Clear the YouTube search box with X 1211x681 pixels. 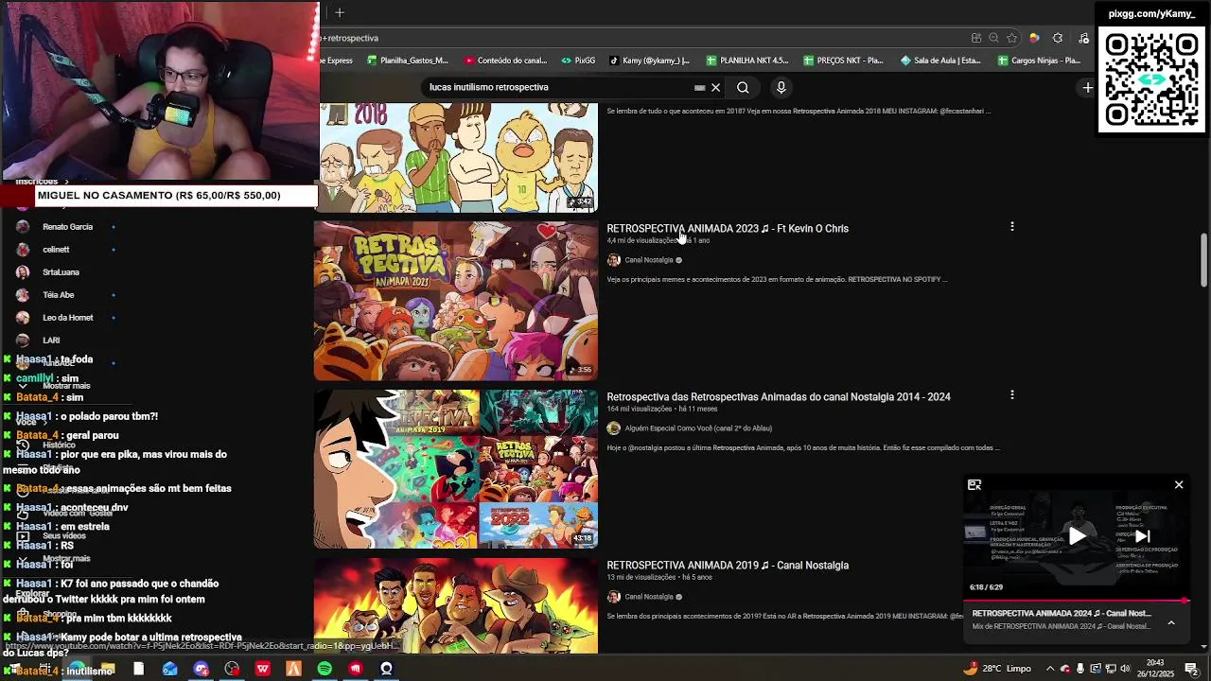[x=715, y=87]
